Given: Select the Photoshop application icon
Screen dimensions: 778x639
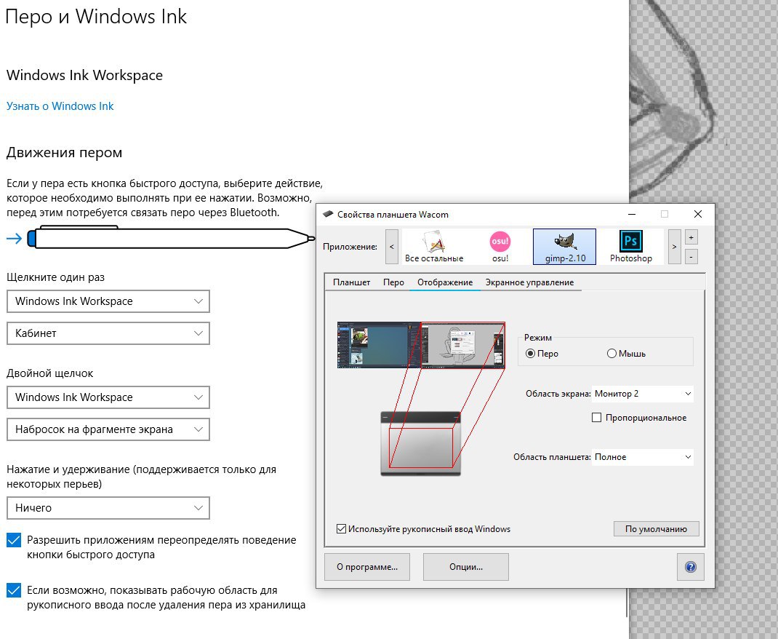Looking at the screenshot, I should point(630,246).
